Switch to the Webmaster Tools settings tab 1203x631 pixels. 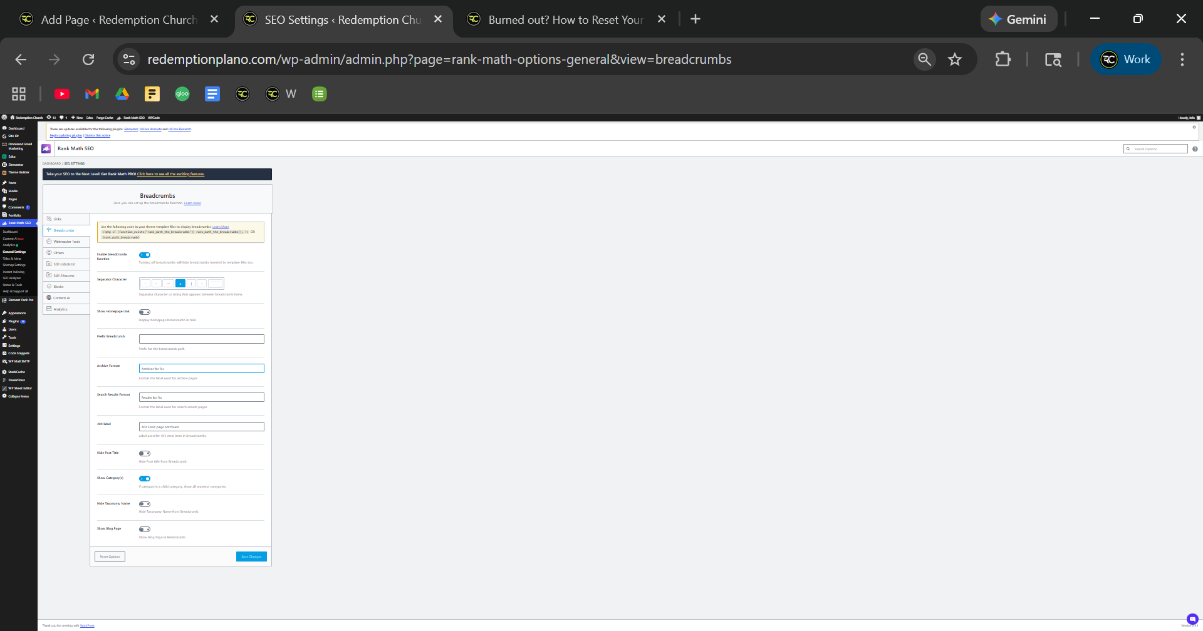(x=66, y=242)
